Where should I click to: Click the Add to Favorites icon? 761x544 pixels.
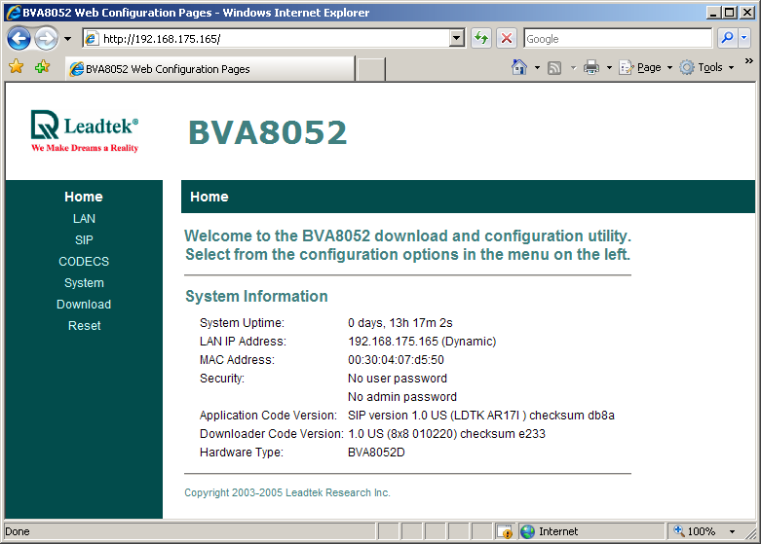coord(42,66)
